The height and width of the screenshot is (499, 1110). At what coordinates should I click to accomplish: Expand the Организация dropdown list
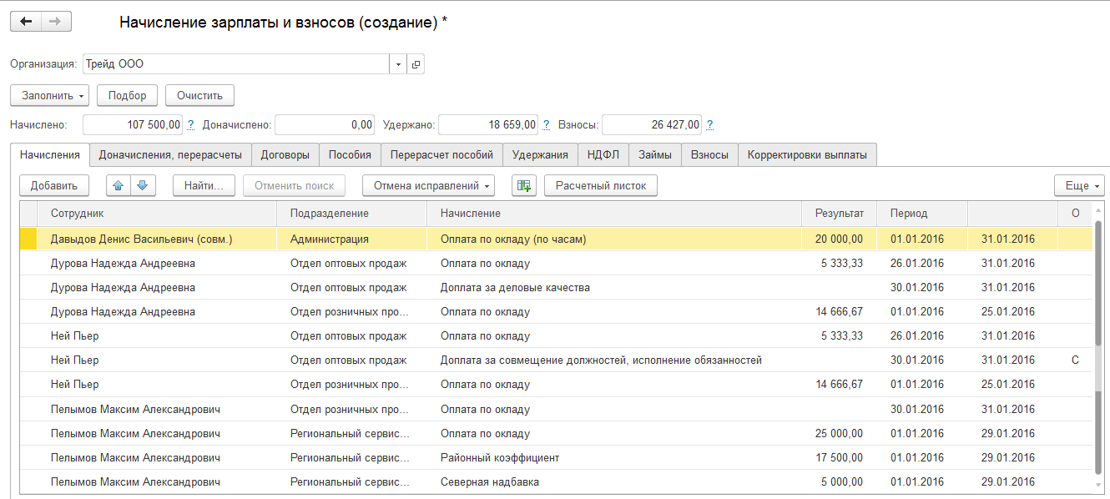398,64
